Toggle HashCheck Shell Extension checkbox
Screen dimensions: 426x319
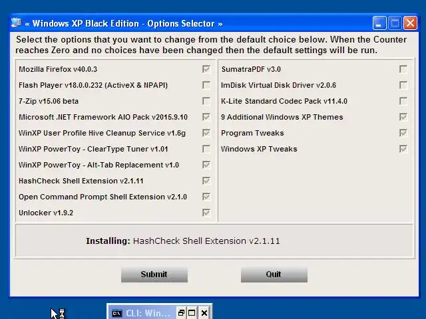point(206,181)
